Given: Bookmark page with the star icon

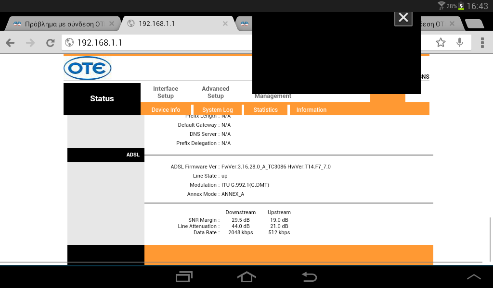Looking at the screenshot, I should pos(441,42).
